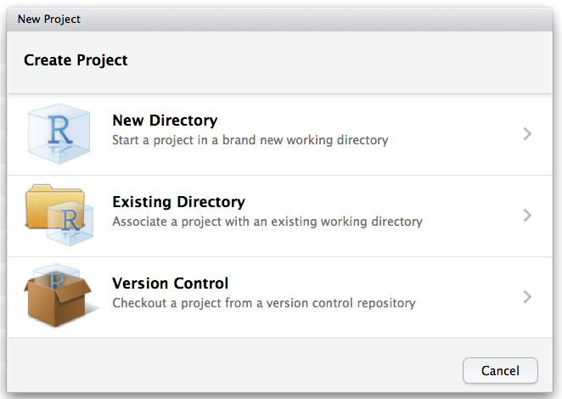Select the Existing Directory heading
562x399 pixels.
[x=179, y=202]
